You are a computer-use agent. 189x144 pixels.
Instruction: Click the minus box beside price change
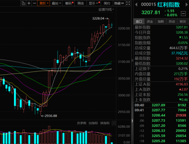tap(183, 13)
